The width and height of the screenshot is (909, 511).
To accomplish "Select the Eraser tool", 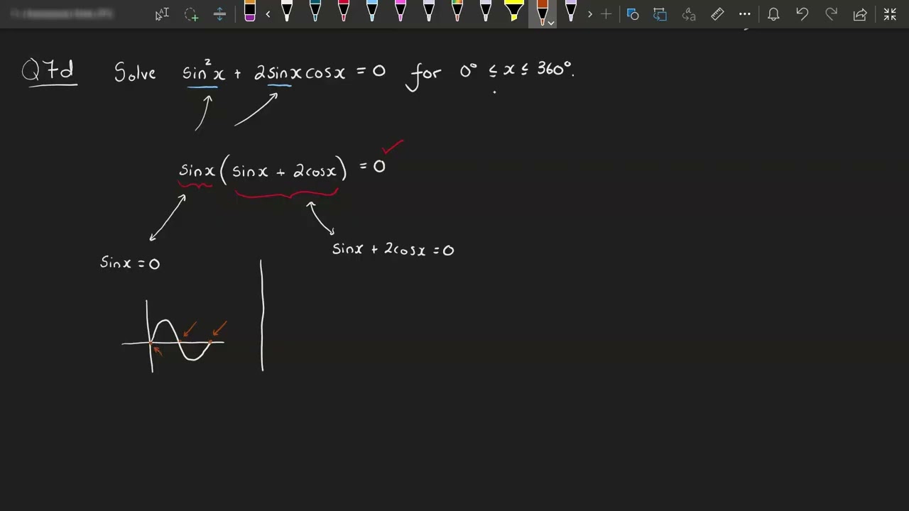I will point(250,11).
